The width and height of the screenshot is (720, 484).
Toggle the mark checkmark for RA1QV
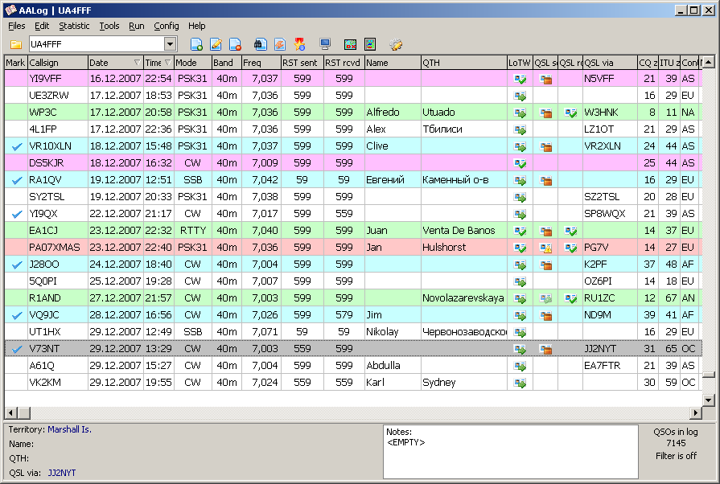16,180
